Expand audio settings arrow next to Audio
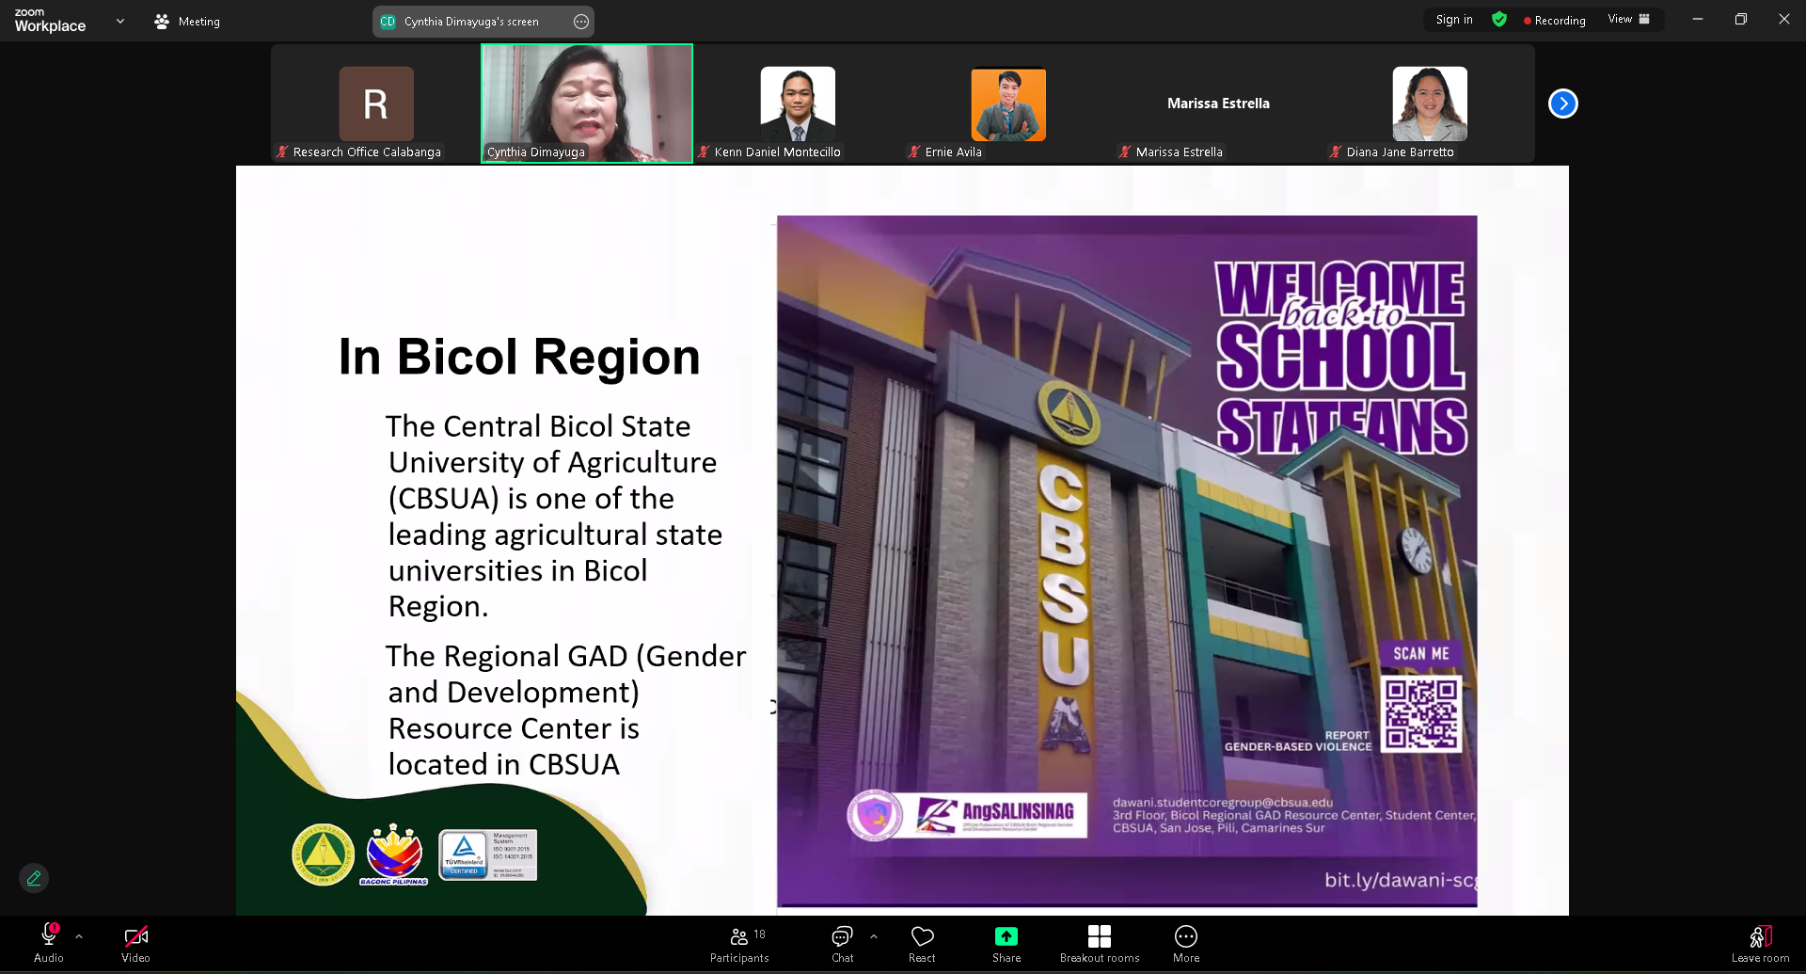The image size is (1806, 974). tap(79, 936)
